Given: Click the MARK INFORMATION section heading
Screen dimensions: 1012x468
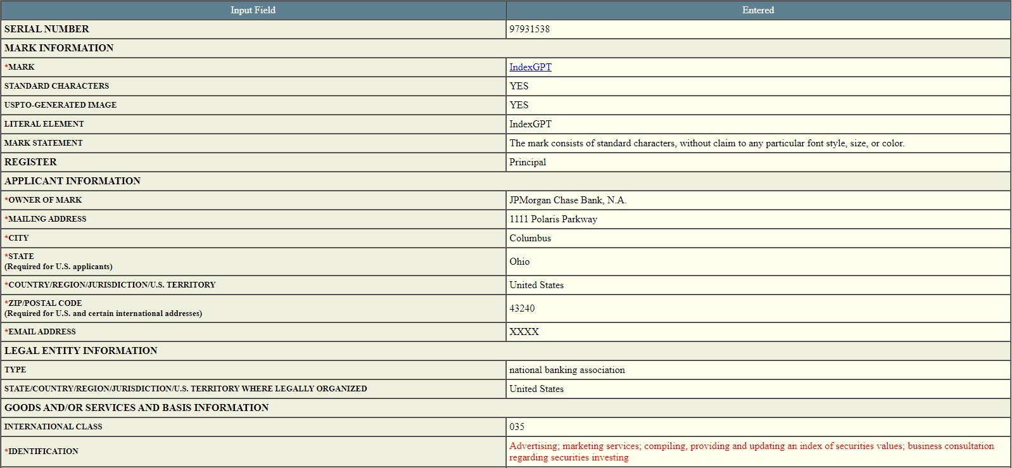Looking at the screenshot, I should [x=59, y=48].
